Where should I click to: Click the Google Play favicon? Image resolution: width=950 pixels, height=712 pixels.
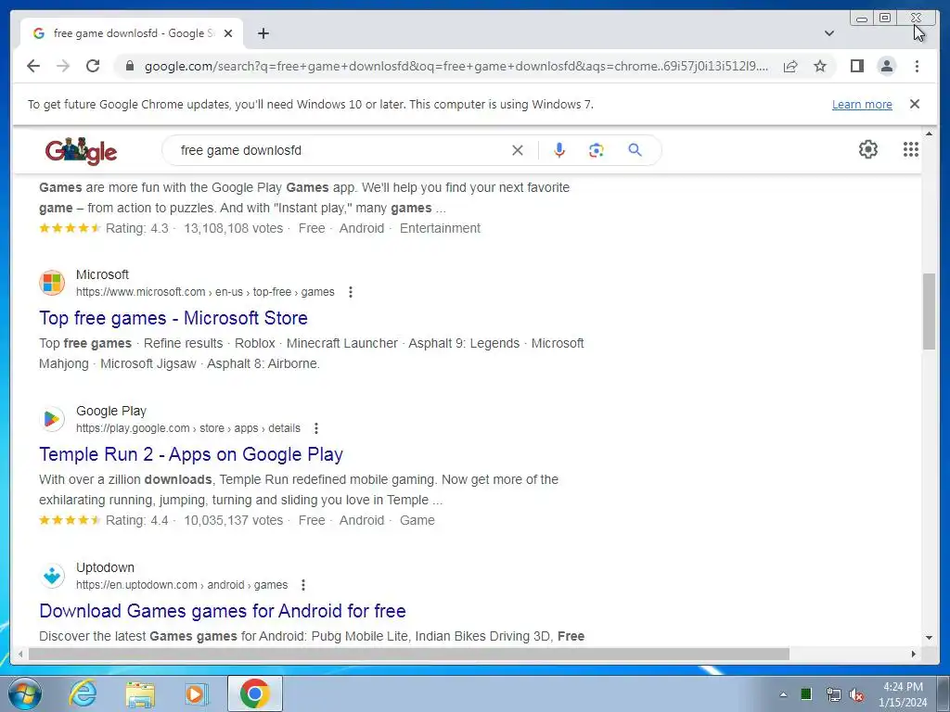point(52,419)
